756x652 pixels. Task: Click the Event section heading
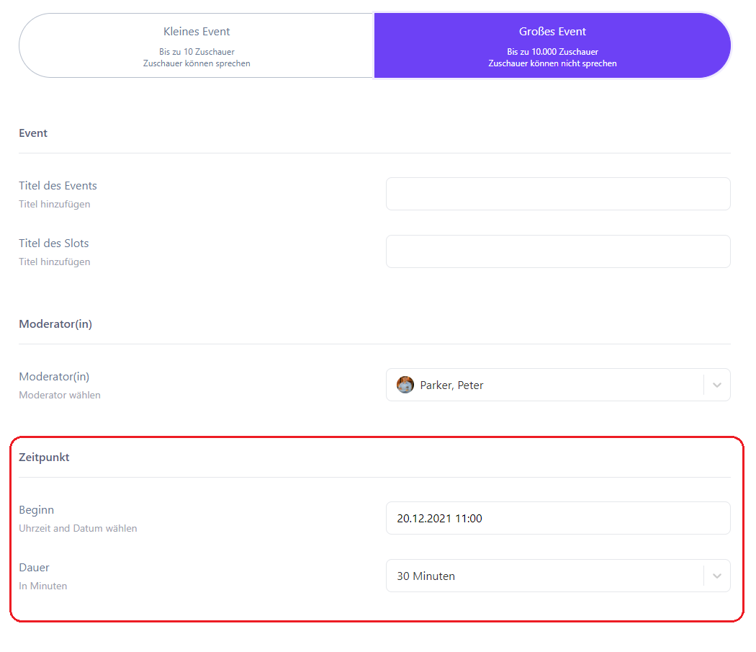[33, 133]
